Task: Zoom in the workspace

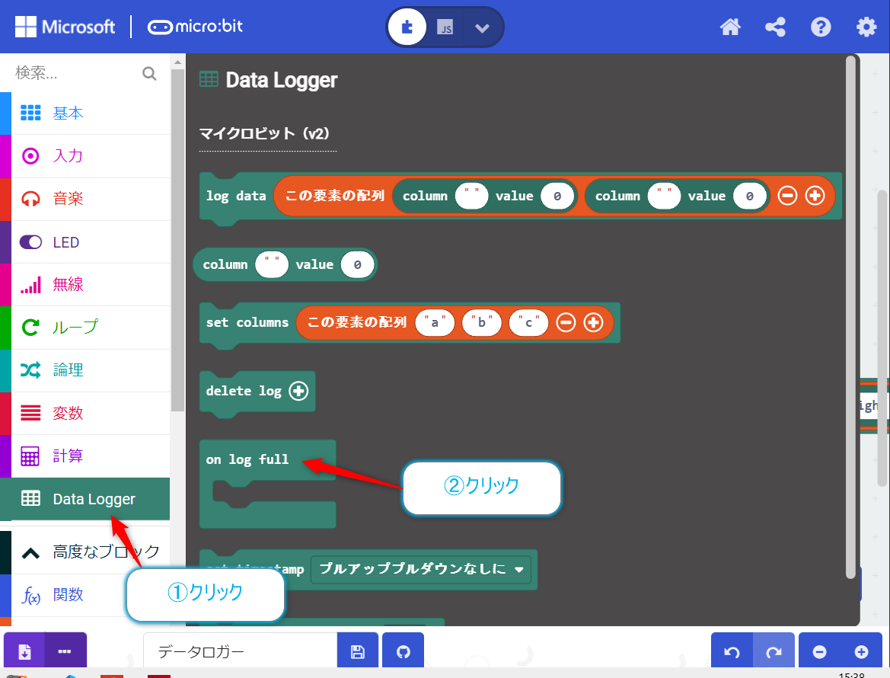Action: (861, 651)
